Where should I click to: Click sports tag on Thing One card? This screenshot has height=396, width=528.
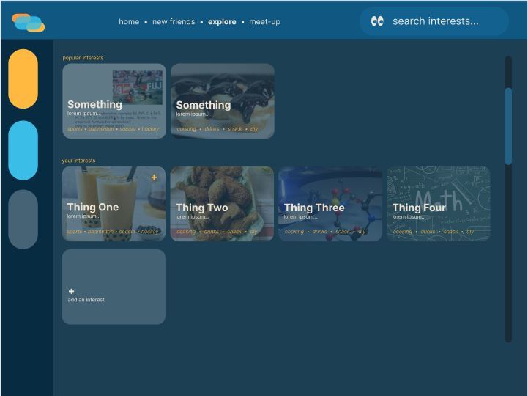click(x=75, y=232)
